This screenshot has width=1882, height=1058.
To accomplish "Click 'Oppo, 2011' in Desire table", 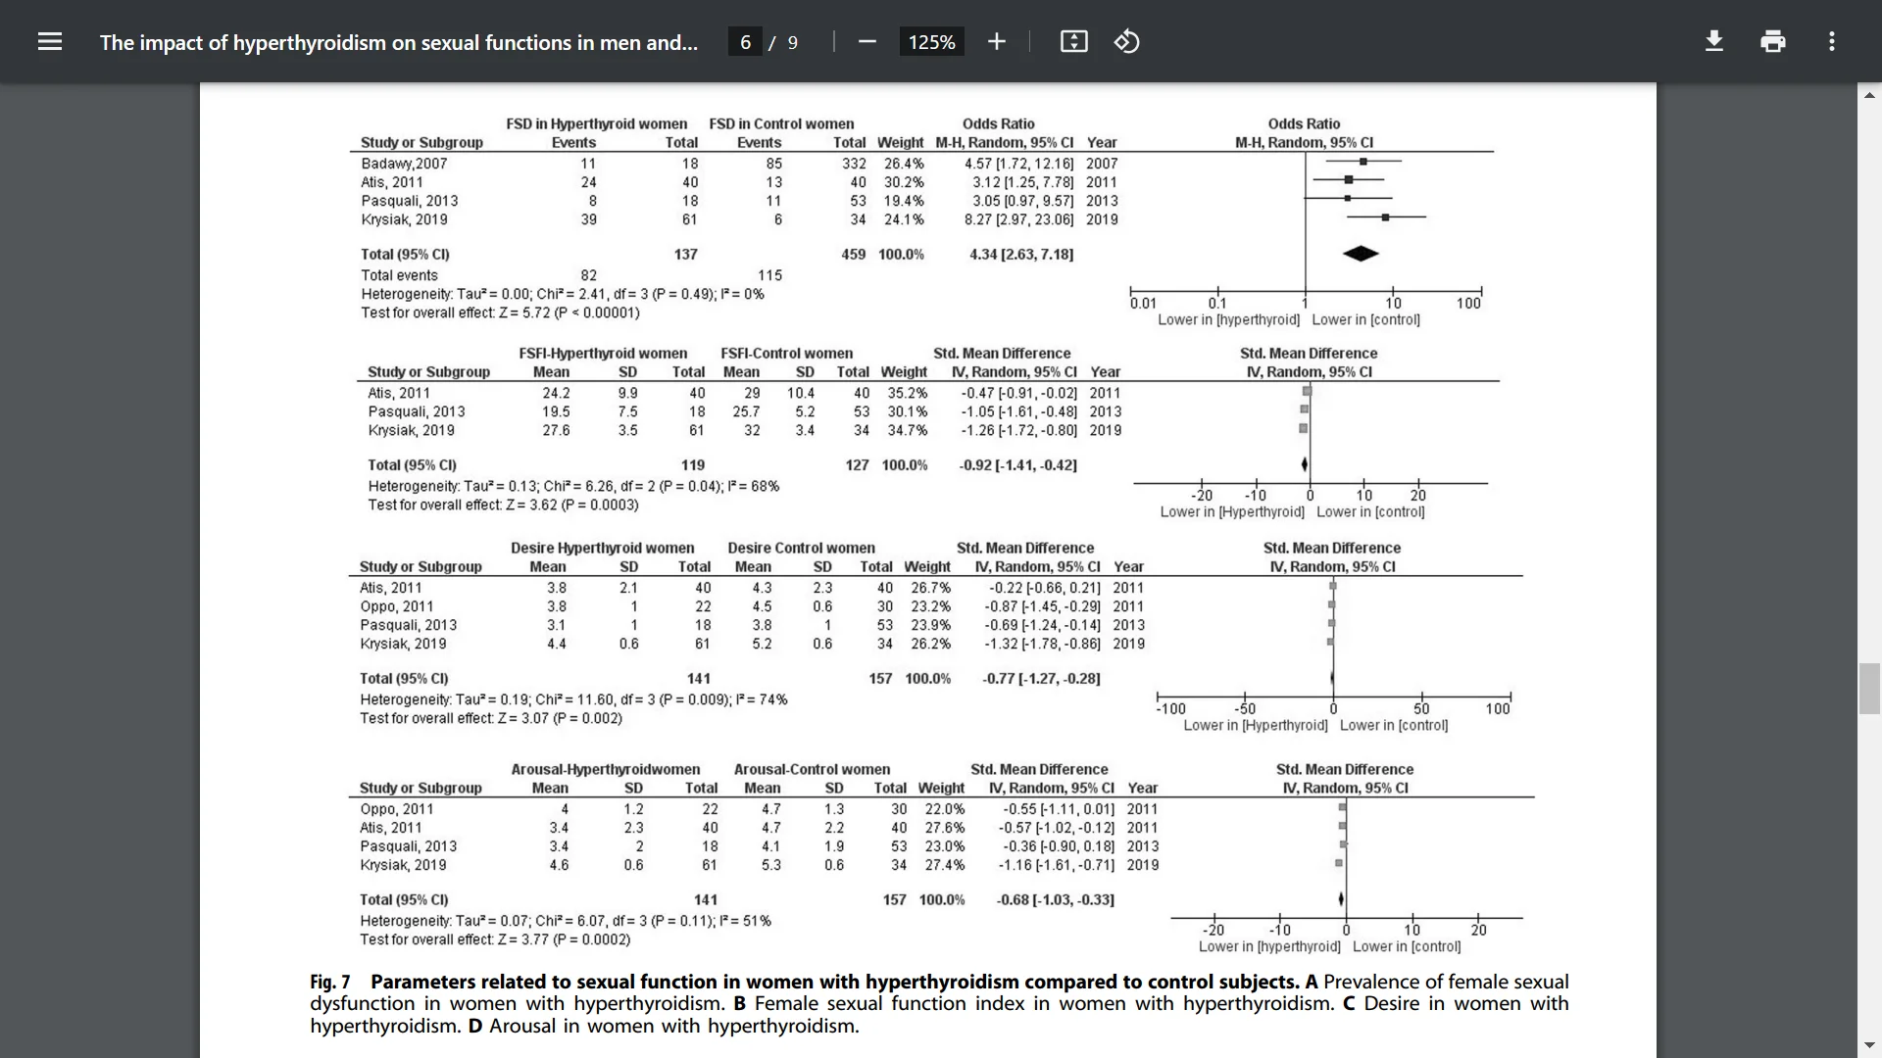I will [396, 606].
